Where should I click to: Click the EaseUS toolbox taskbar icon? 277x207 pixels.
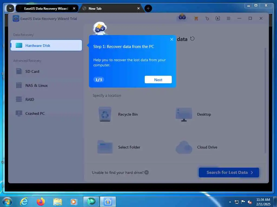tap(108, 202)
